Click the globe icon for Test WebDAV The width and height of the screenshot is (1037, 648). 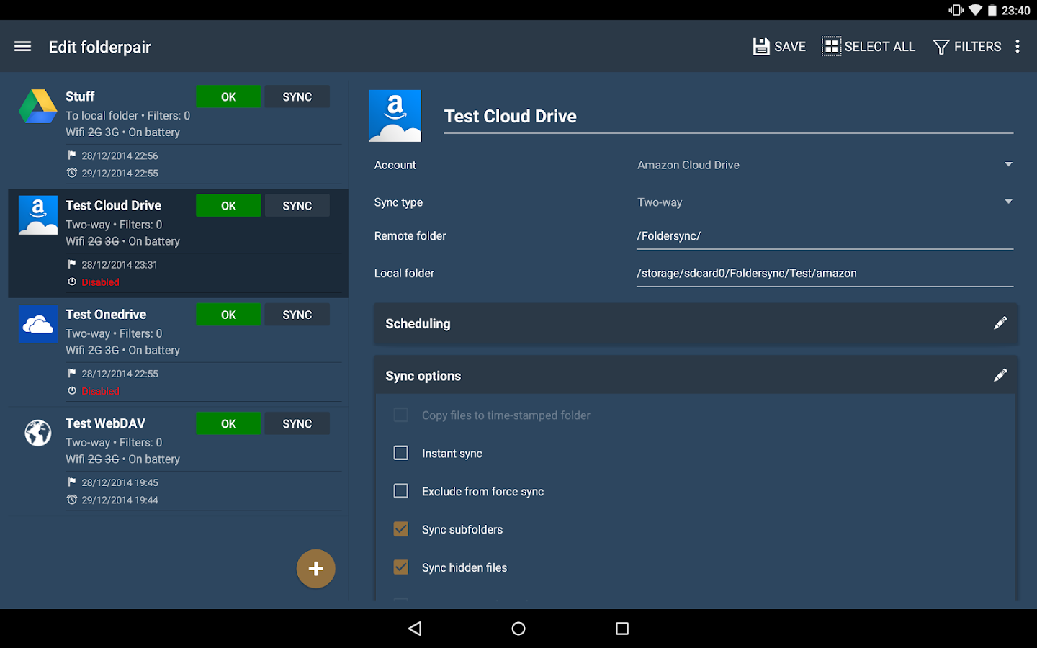tap(37, 433)
